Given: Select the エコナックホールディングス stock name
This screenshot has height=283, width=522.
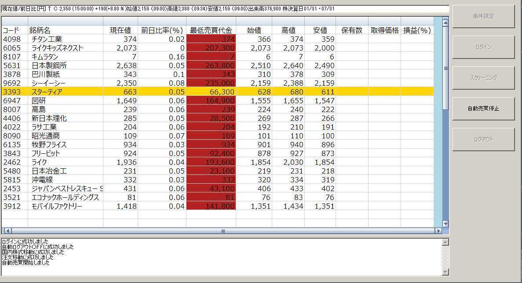Looking at the screenshot, I should click(65, 197).
